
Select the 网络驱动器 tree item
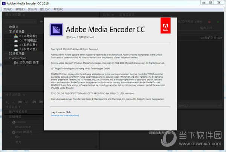17,53
